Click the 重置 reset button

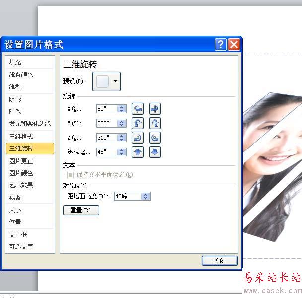click(x=81, y=210)
